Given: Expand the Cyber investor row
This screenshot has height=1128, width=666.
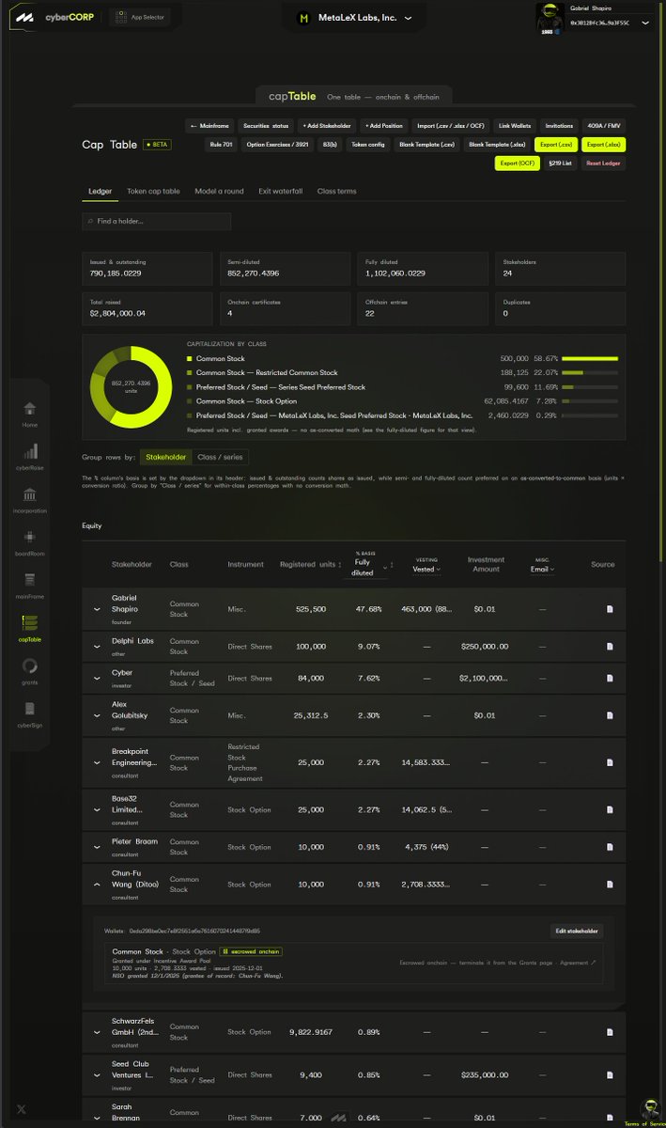Looking at the screenshot, I should [96, 678].
